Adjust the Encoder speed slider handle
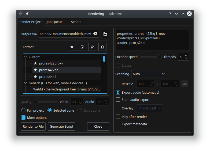 click(159, 57)
